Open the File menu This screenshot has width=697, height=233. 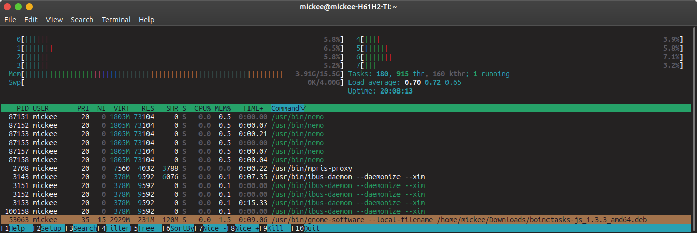10,20
